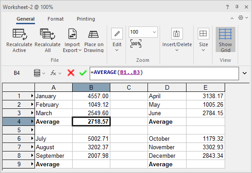
Task: Open the settings gear menu
Action: [x=243, y=17]
